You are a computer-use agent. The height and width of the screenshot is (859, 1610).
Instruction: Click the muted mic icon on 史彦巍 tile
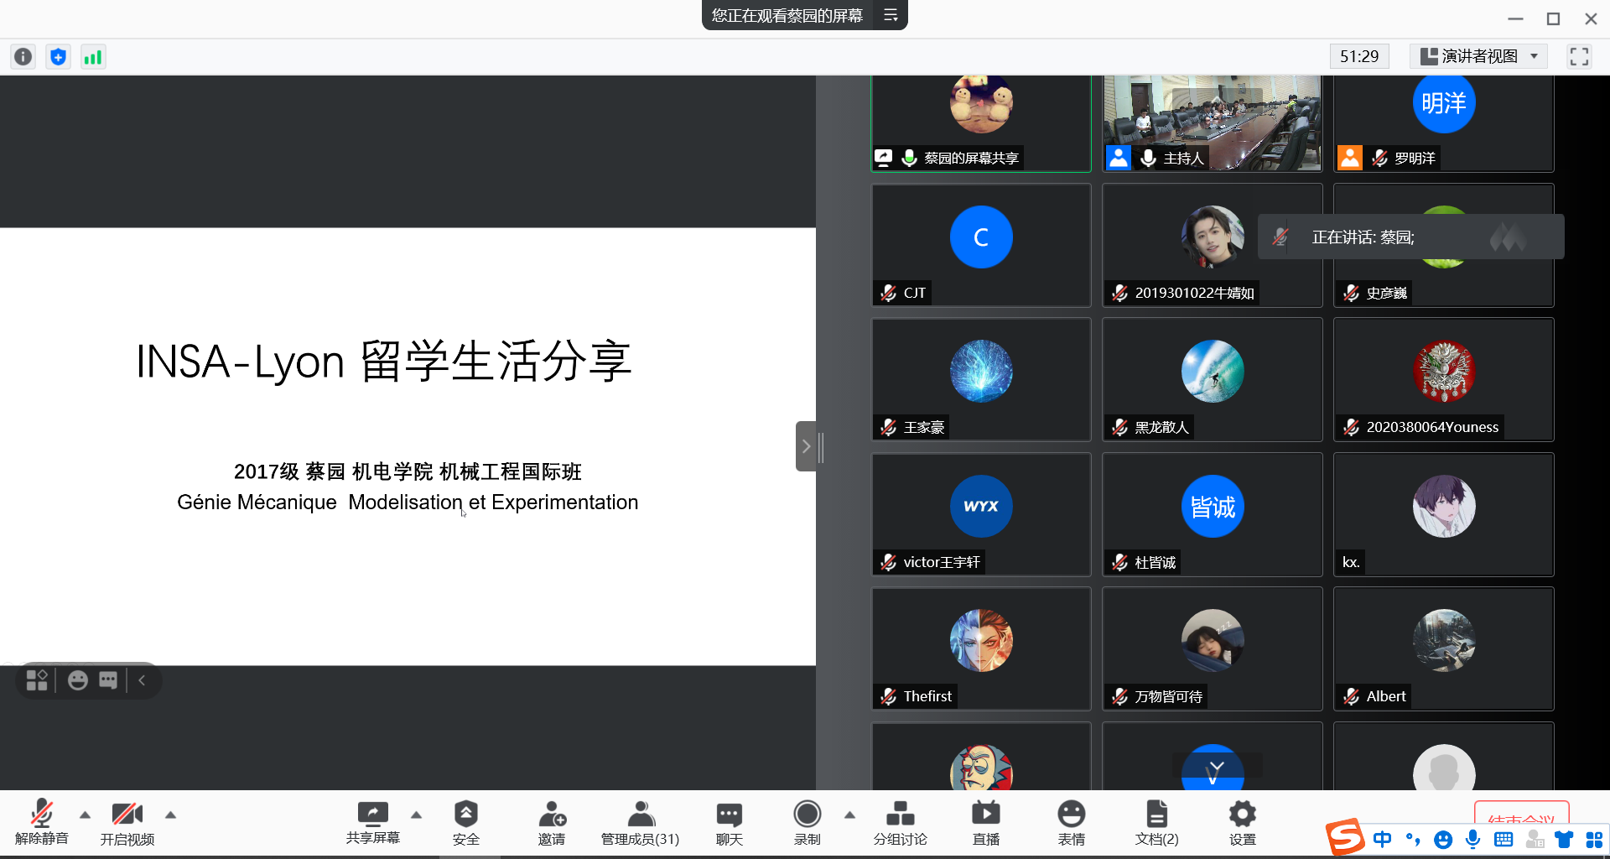pyautogui.click(x=1351, y=293)
